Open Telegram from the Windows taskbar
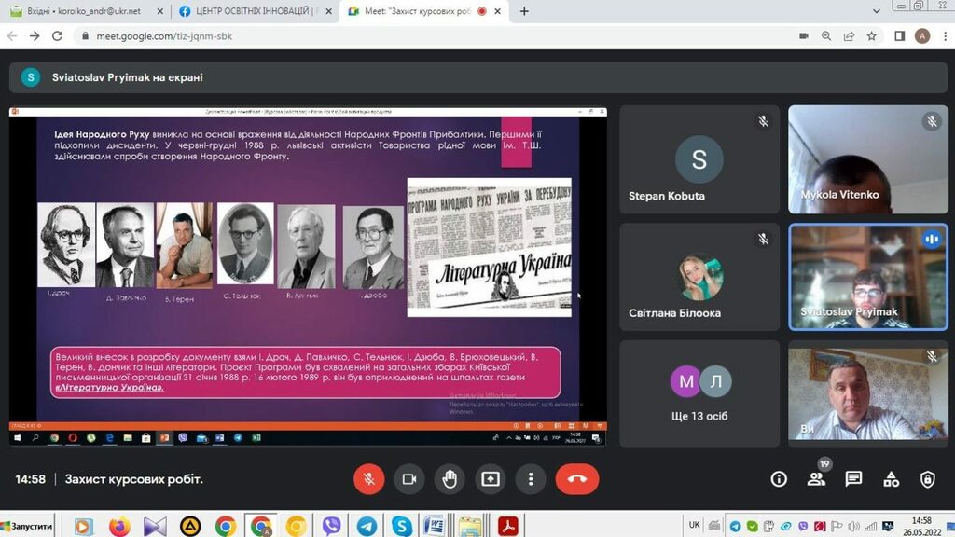 [367, 526]
